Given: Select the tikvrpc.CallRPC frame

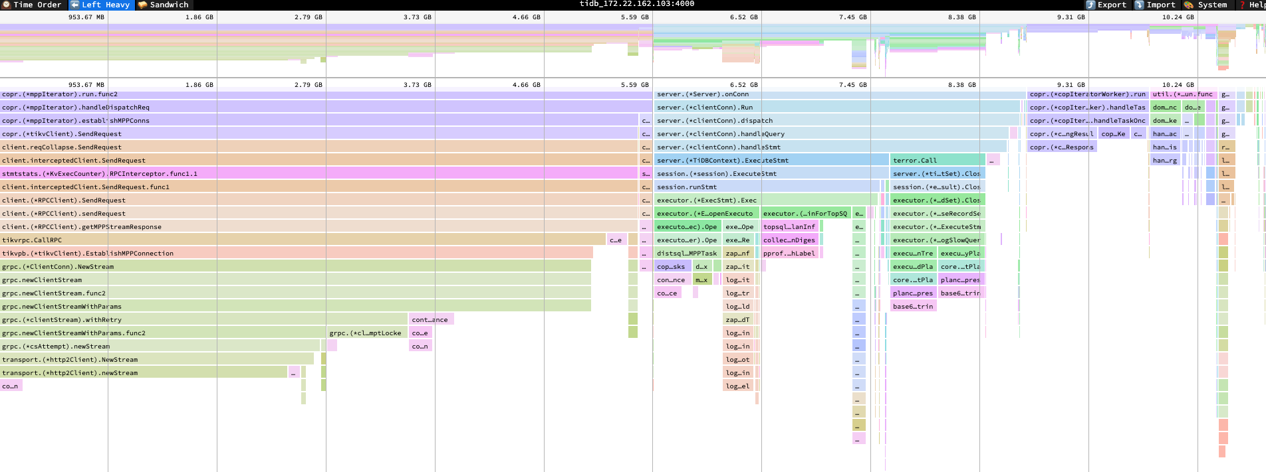Looking at the screenshot, I should pos(303,240).
